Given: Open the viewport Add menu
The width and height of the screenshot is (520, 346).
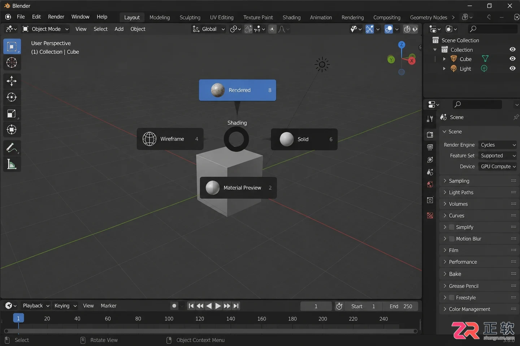Looking at the screenshot, I should coord(119,29).
